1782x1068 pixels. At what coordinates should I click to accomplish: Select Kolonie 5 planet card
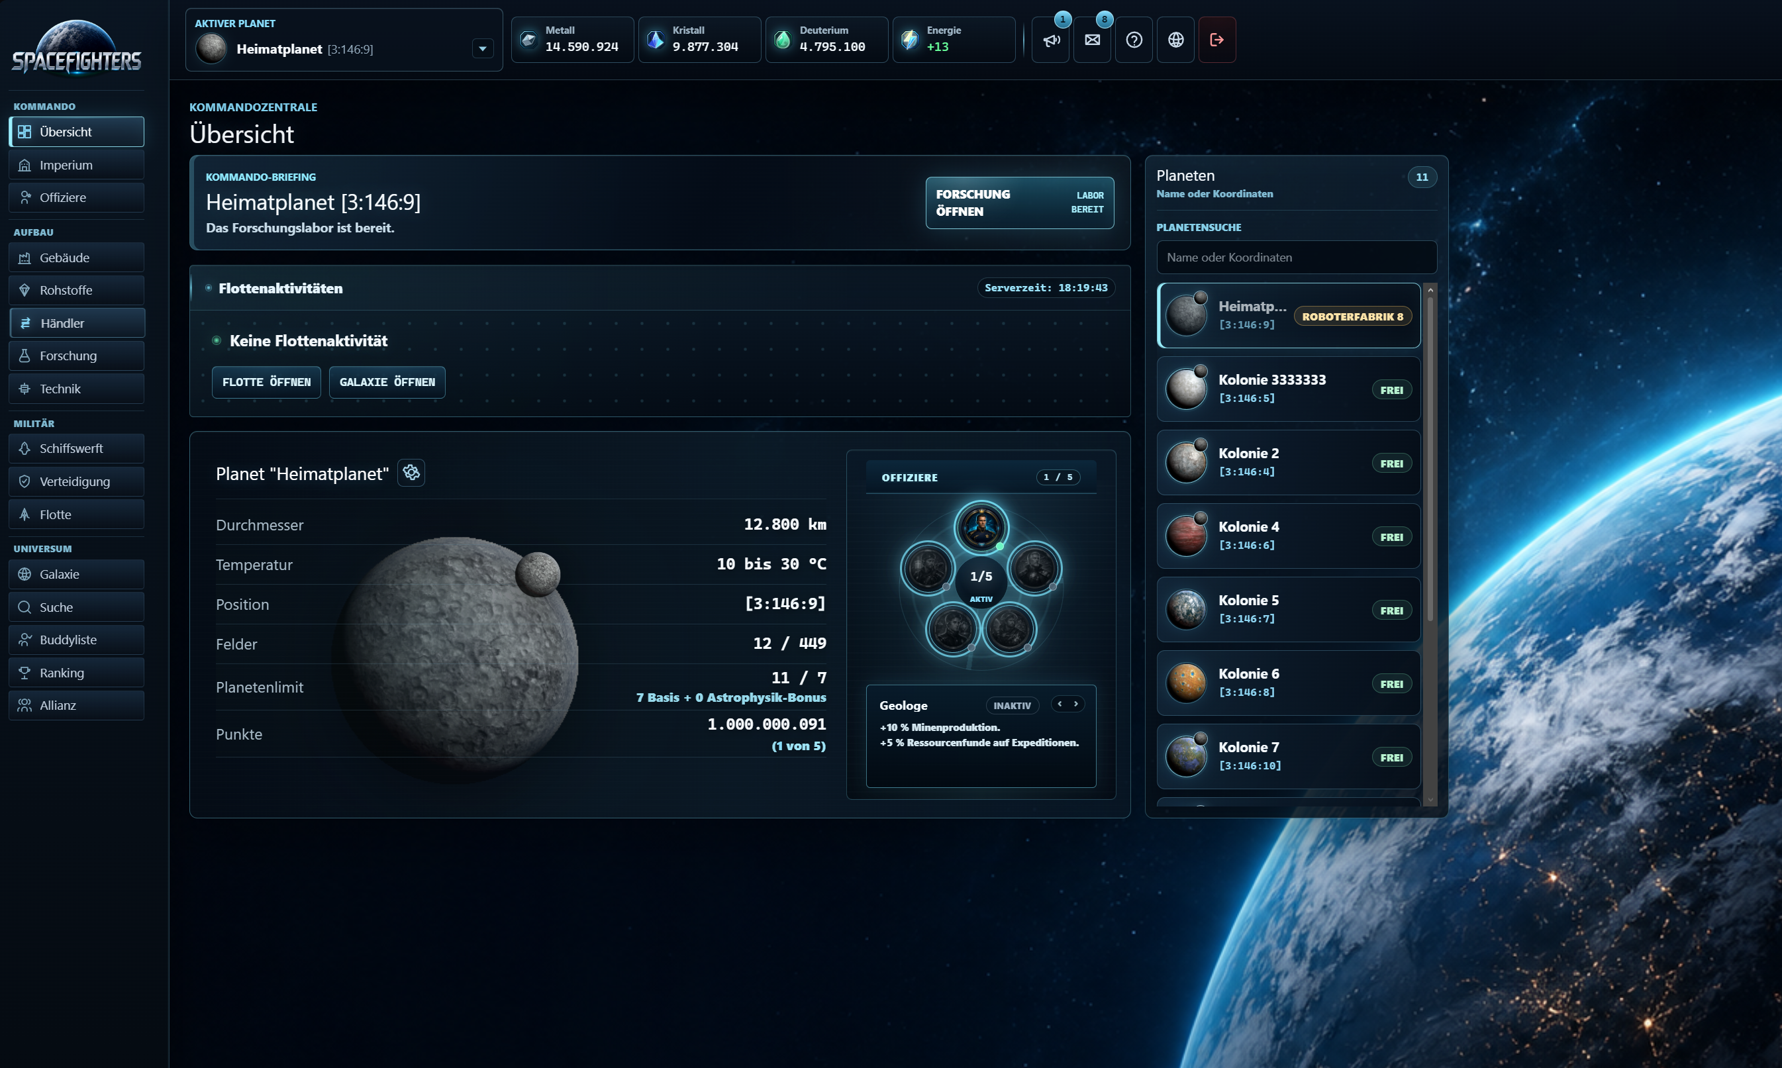pyautogui.click(x=1288, y=610)
